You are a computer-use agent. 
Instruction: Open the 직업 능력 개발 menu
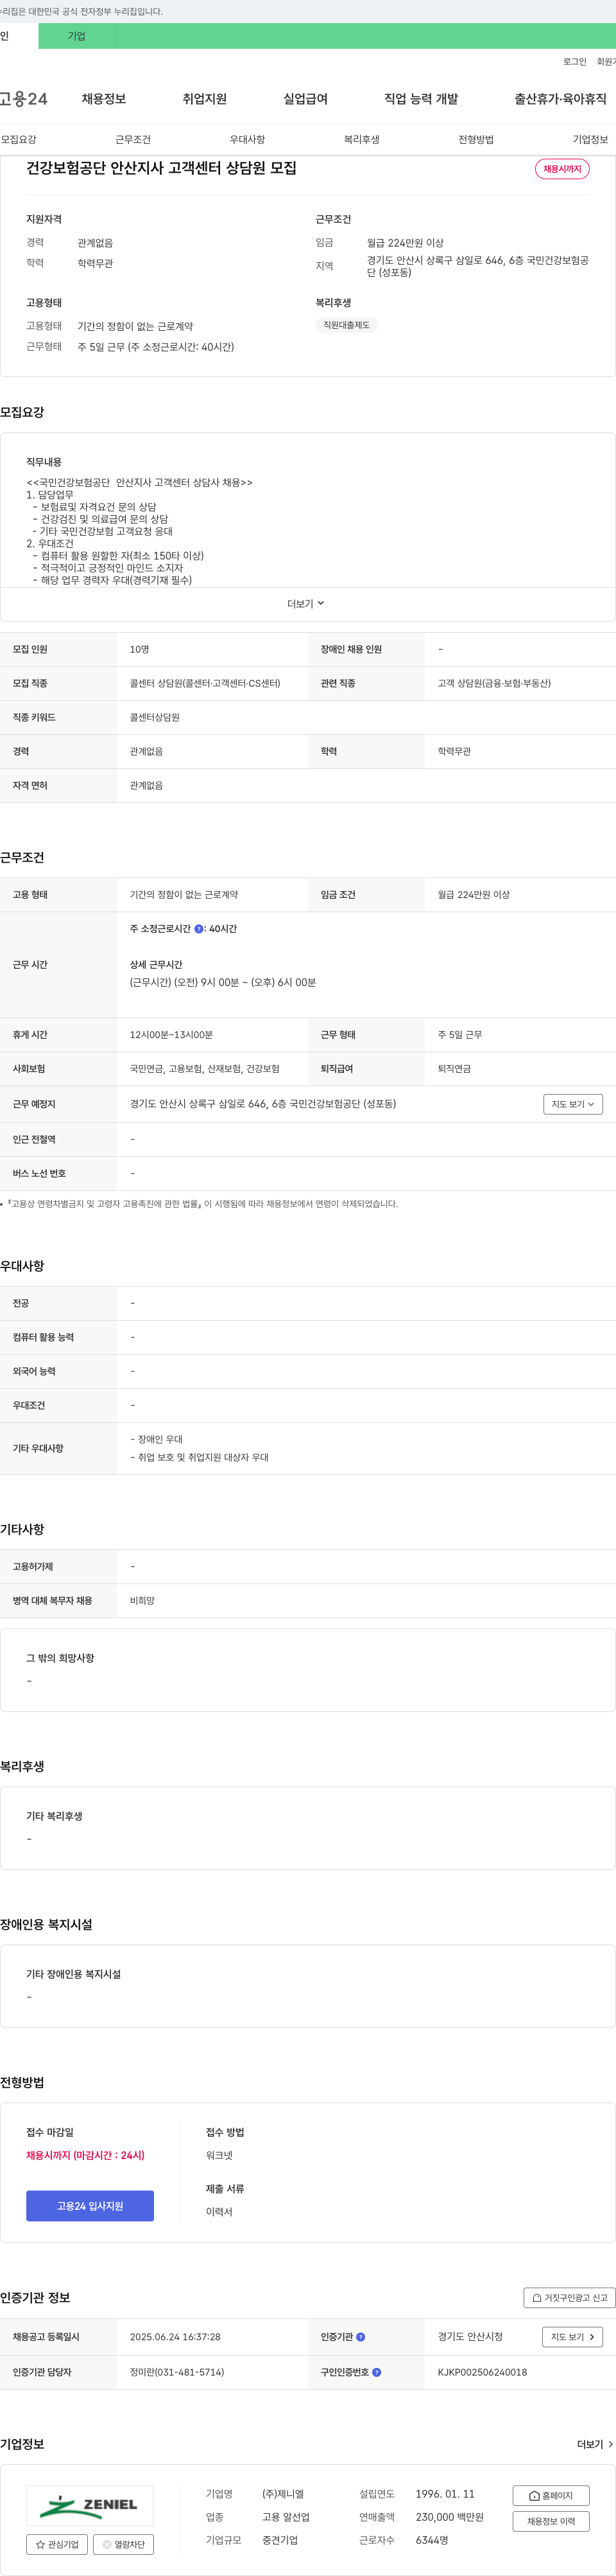422,99
